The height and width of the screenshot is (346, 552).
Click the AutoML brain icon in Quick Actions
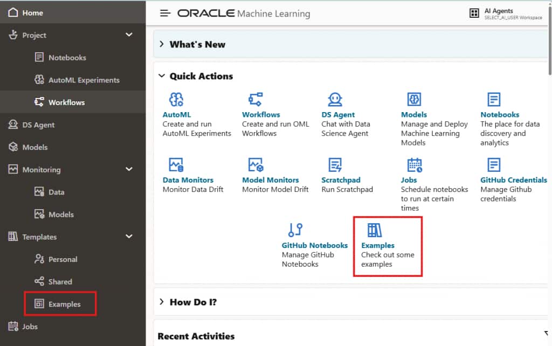(176, 99)
